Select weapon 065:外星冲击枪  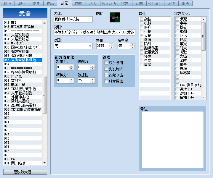point(23,97)
